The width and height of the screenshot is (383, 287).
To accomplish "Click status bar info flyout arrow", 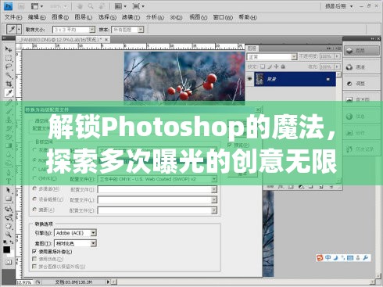I will pos(108,282).
